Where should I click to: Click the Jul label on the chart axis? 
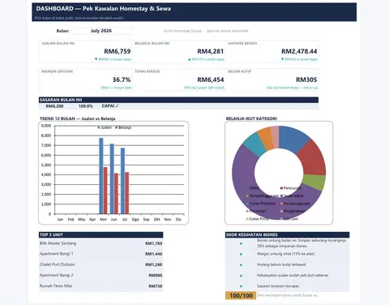click(x=125, y=219)
